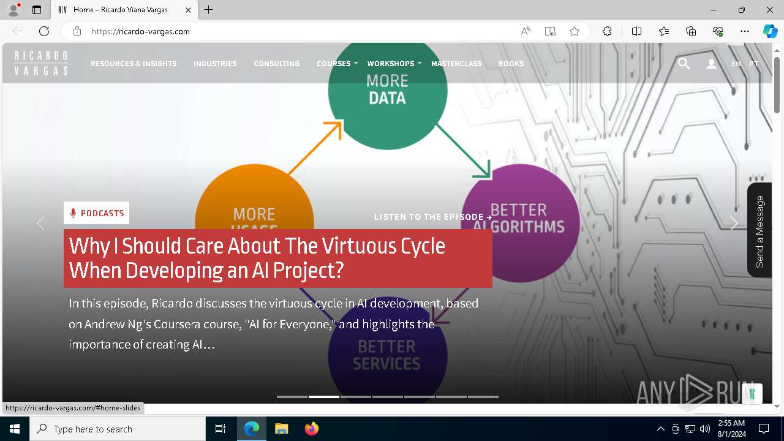Launch Copilot sidebar

tap(770, 31)
